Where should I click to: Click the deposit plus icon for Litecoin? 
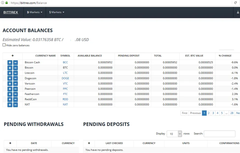10,73
